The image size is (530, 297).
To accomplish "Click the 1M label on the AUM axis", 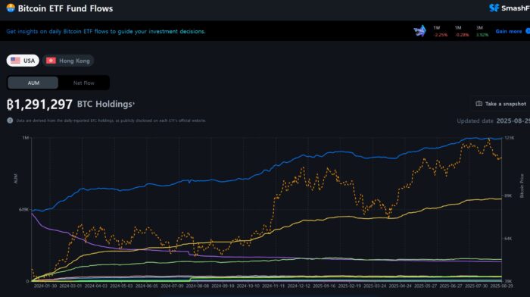I will point(25,138).
